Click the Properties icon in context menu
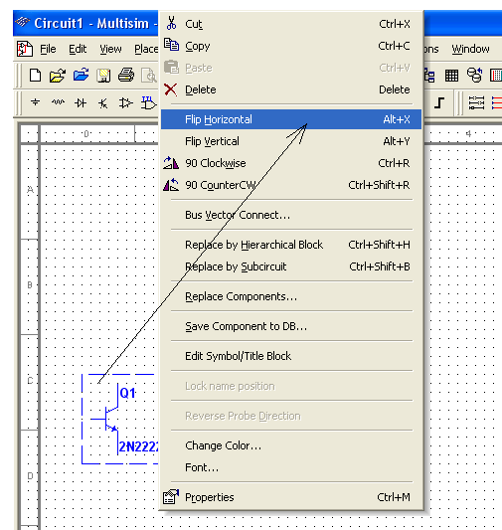Image resolution: width=502 pixels, height=530 pixels. pyautogui.click(x=171, y=497)
